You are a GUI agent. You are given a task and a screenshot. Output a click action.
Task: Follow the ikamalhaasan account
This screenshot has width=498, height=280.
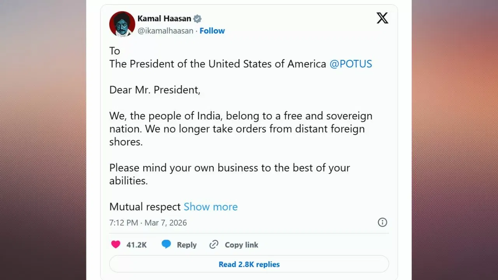click(x=212, y=31)
